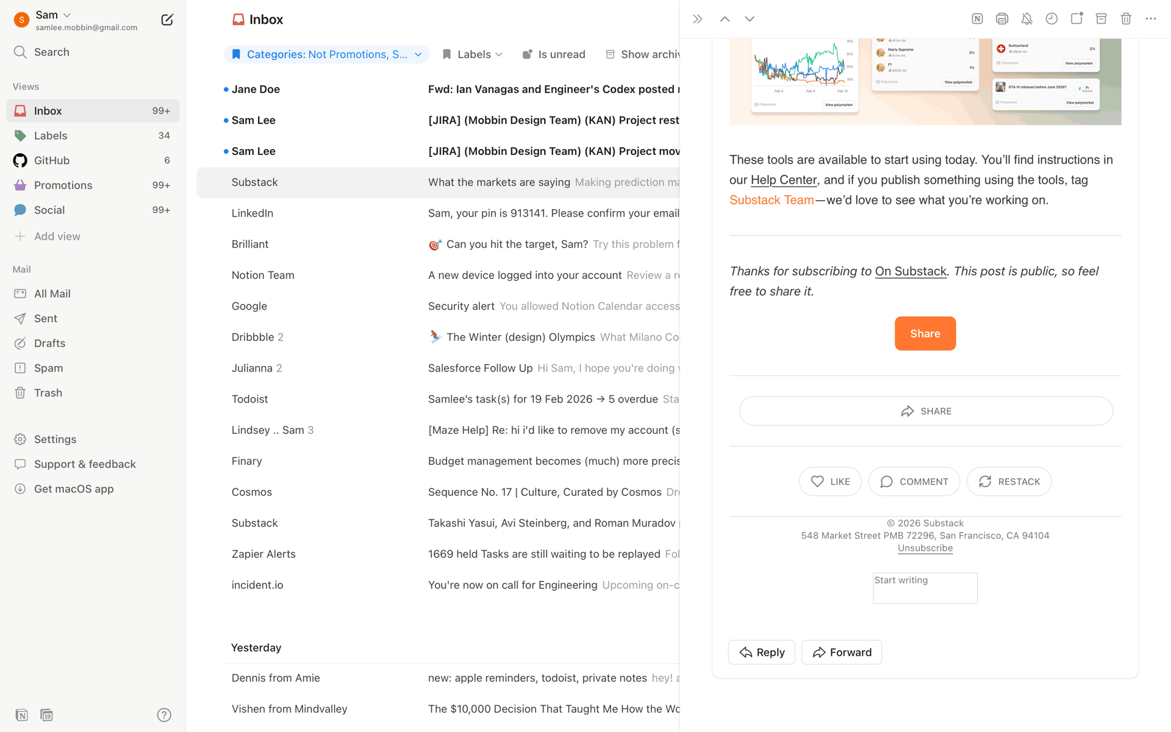Add a new view
Image resolution: width=1171 pixels, height=732 pixels.
pos(93,236)
